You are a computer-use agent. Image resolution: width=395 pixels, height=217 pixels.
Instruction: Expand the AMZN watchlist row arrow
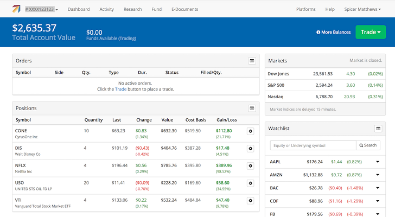pos(378,175)
